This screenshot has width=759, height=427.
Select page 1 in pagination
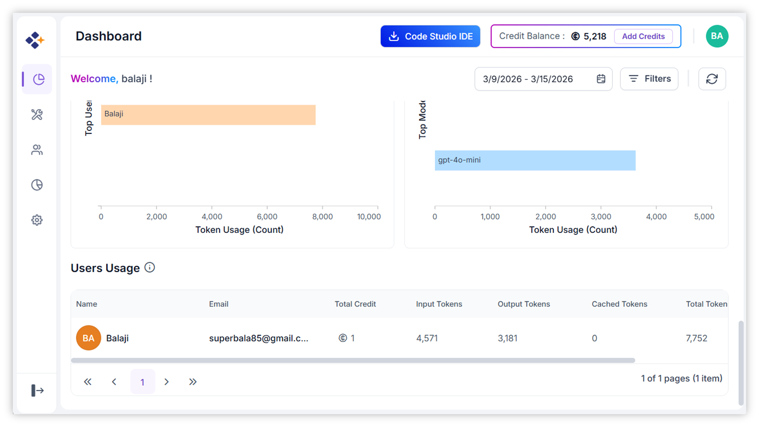143,382
